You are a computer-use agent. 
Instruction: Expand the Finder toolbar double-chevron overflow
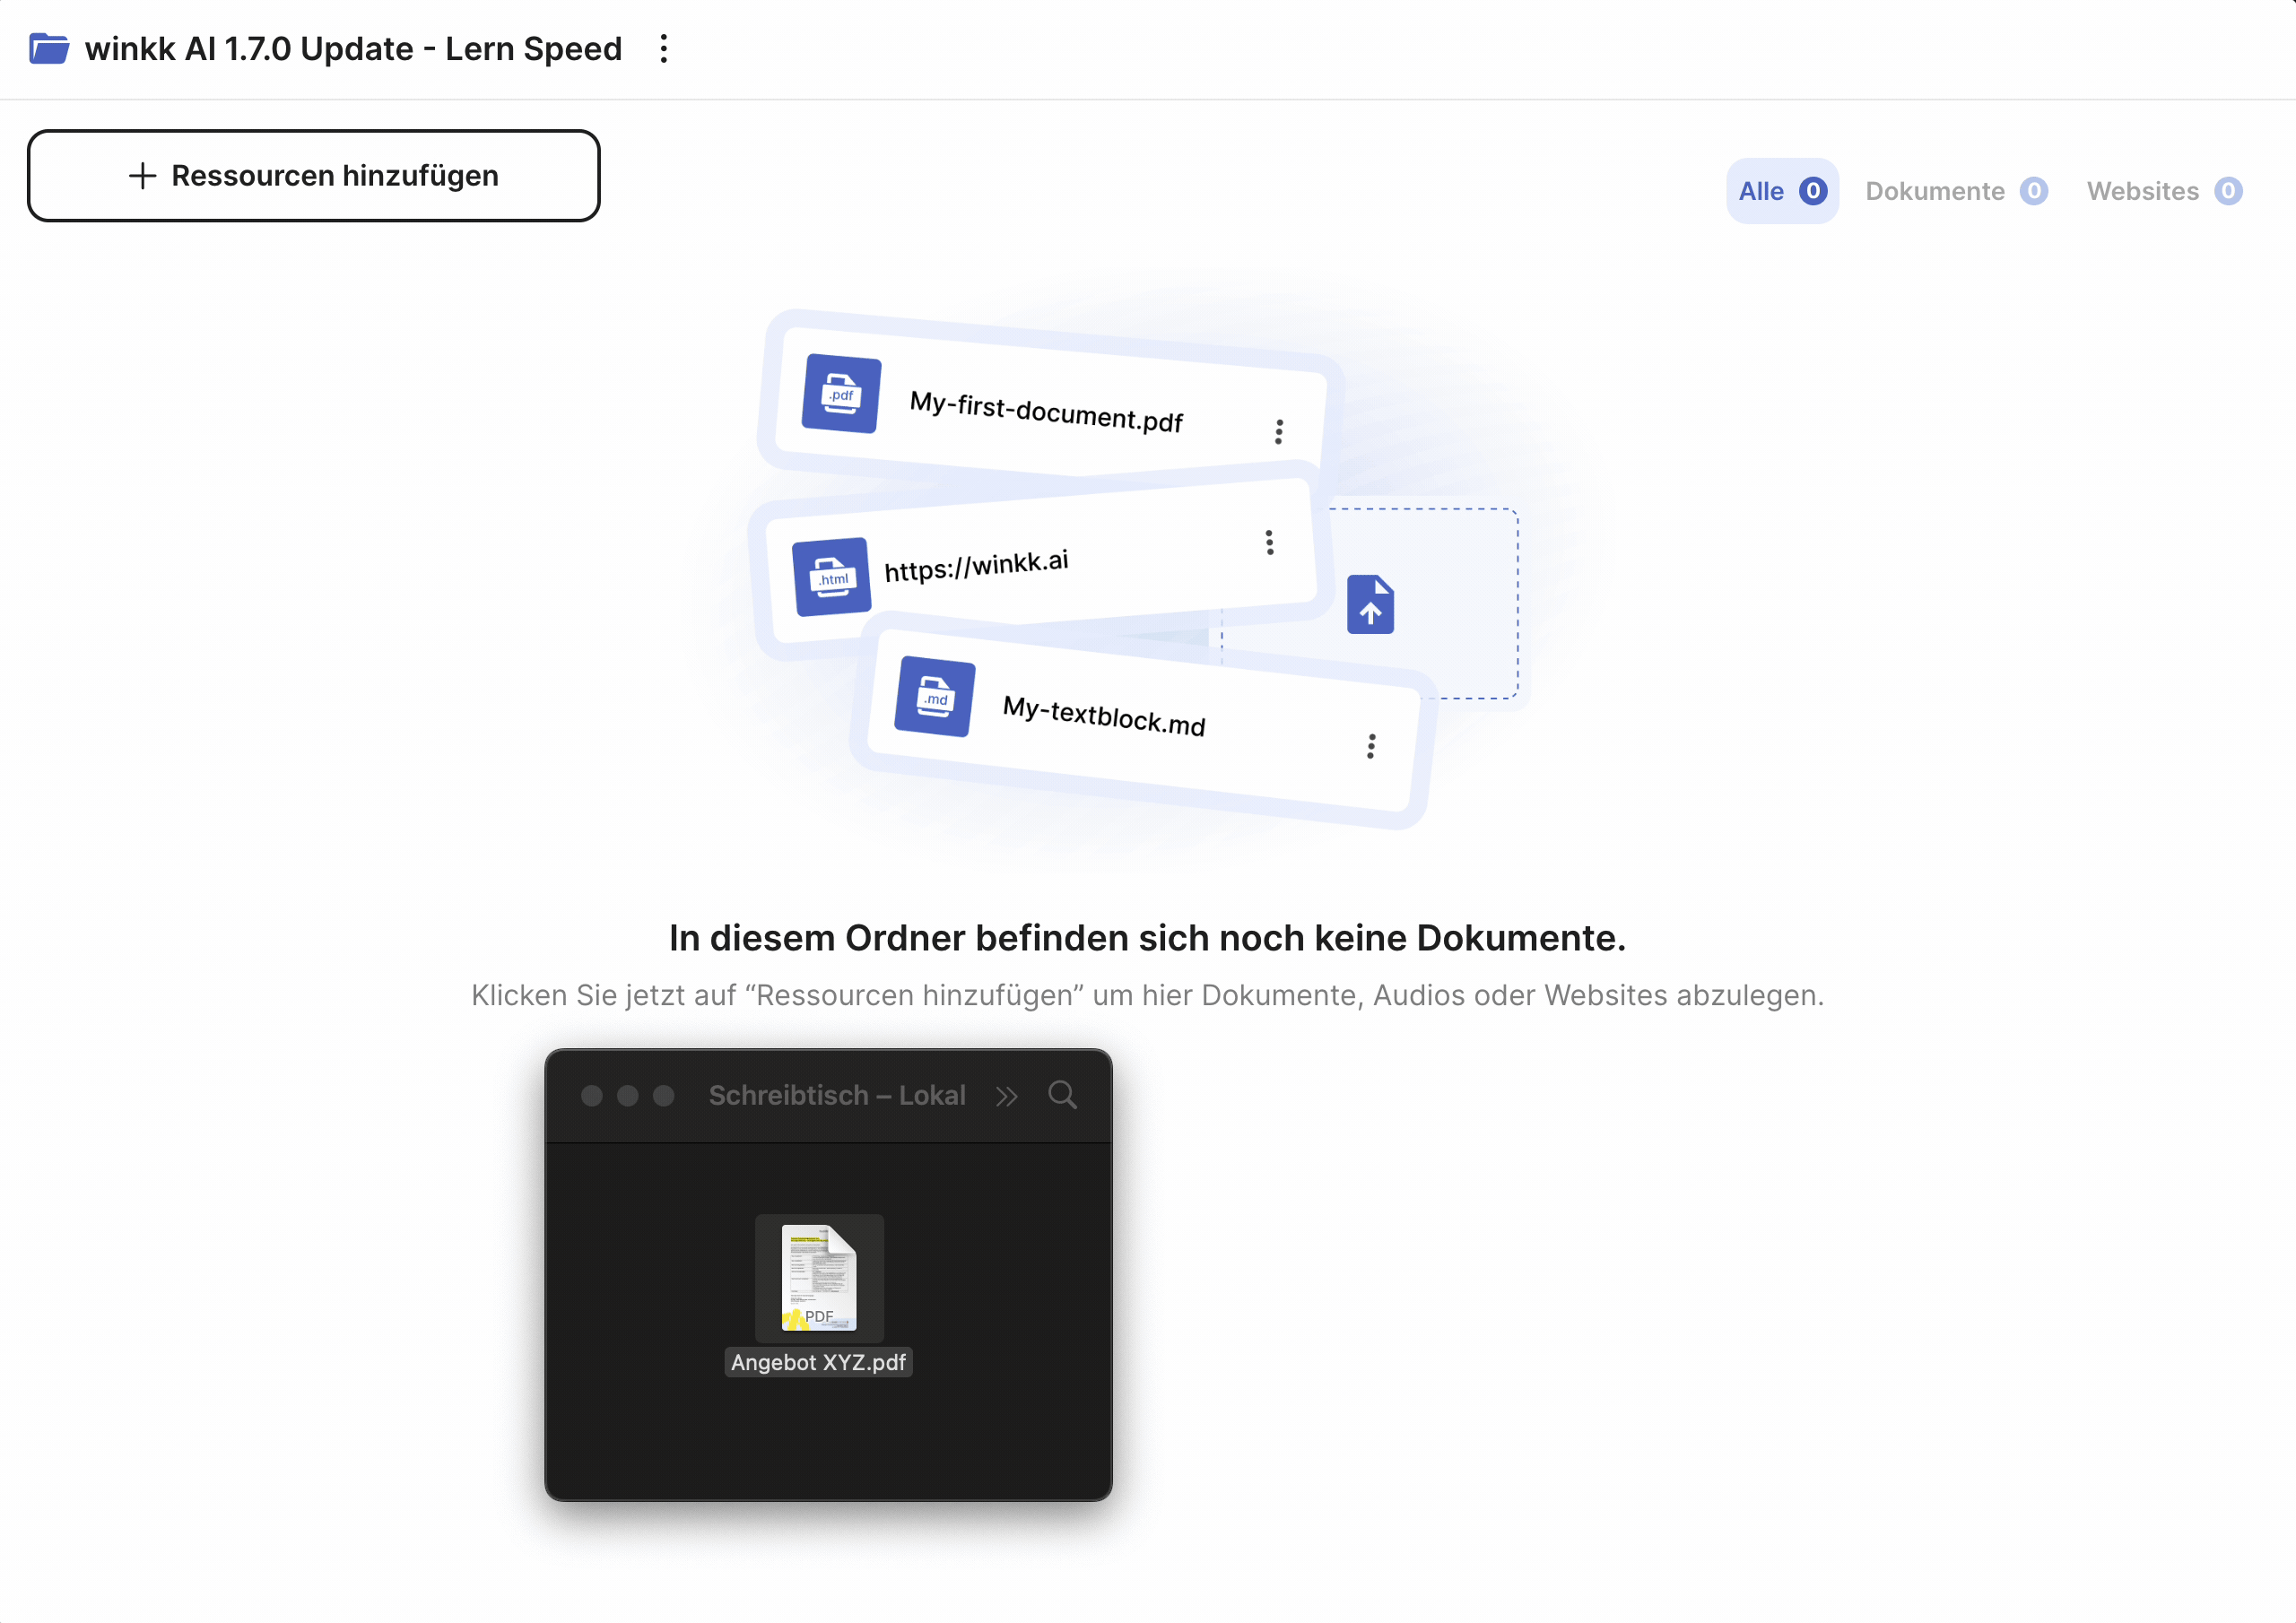click(1006, 1096)
